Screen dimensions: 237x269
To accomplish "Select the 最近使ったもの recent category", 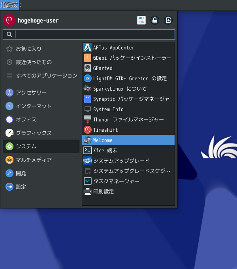I will pos(41,62).
